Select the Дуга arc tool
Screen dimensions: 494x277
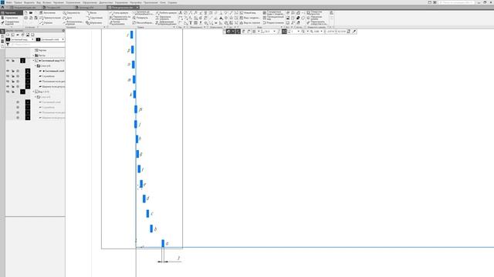point(67,18)
